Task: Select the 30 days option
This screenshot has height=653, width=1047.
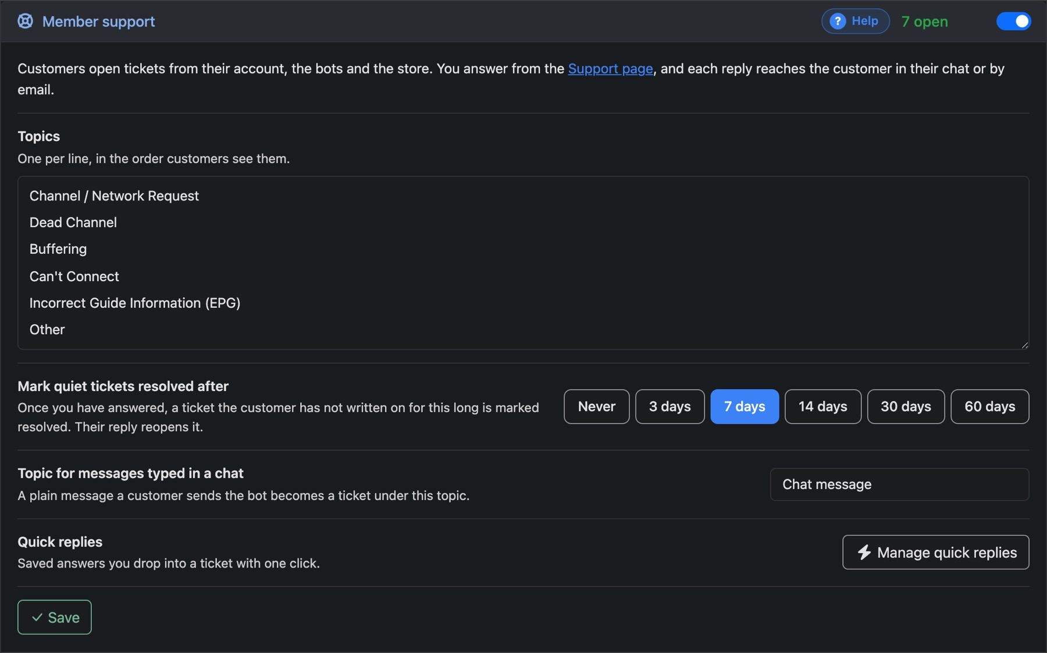Action: point(906,407)
